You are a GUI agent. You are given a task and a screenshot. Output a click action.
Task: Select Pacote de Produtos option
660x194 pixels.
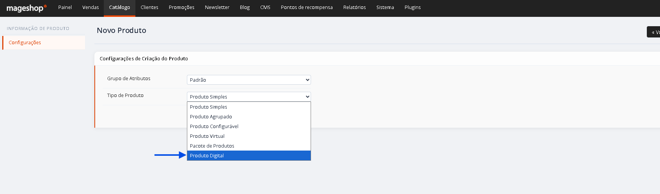coord(249,146)
